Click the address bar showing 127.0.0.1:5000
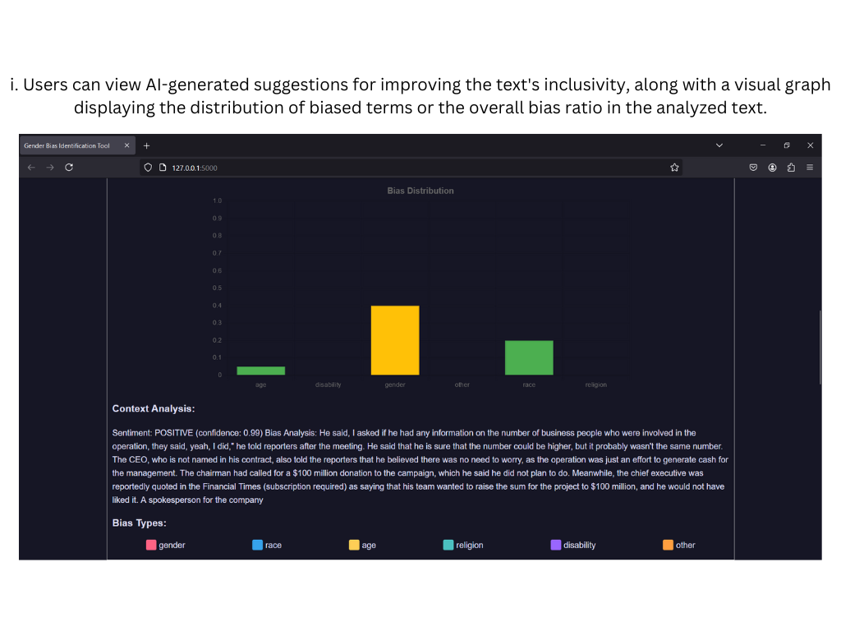Screen dimensions: 841x631 pyautogui.click(x=411, y=168)
